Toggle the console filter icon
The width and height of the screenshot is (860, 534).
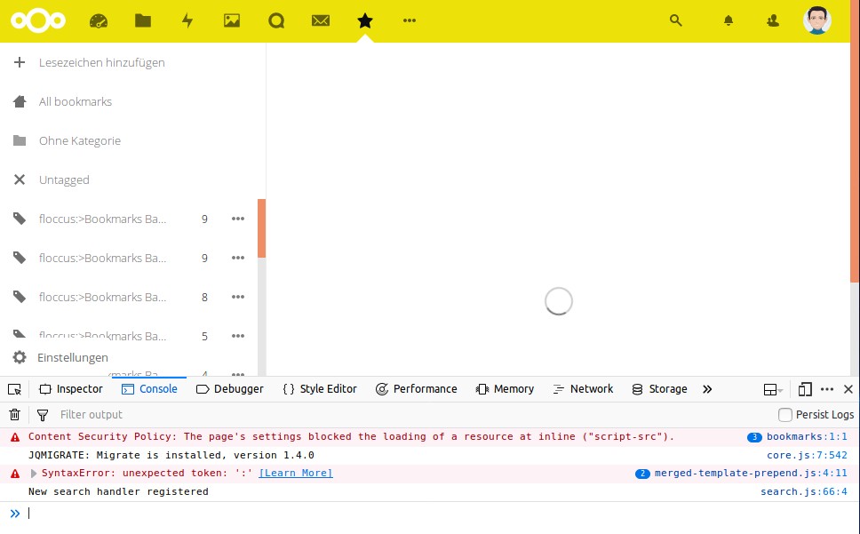[x=43, y=414]
